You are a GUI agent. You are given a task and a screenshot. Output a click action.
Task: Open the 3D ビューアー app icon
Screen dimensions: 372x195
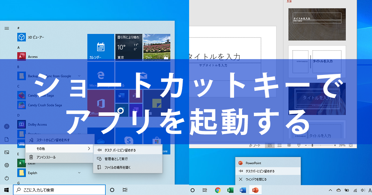(x=21, y=37)
